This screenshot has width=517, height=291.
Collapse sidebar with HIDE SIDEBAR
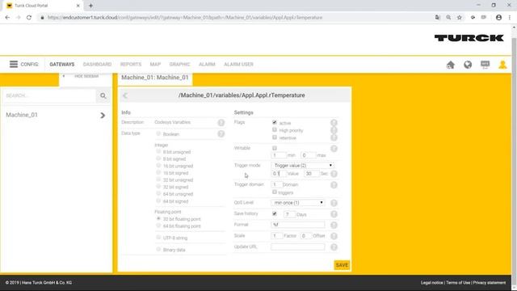point(86,76)
